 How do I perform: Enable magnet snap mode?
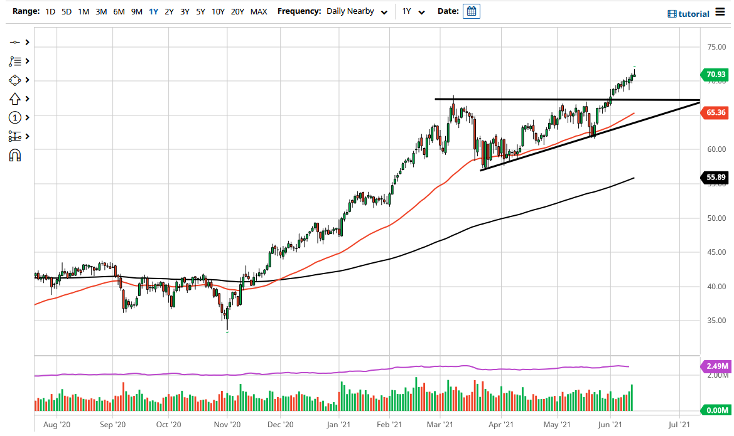click(x=16, y=155)
